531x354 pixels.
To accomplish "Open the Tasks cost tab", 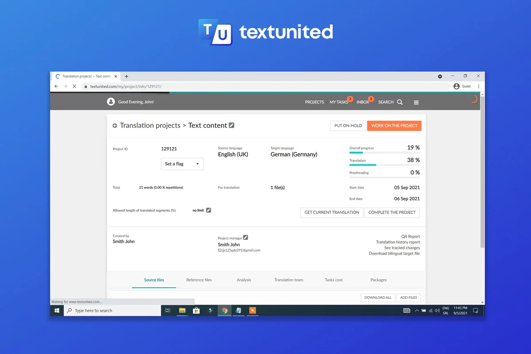I will (x=334, y=280).
